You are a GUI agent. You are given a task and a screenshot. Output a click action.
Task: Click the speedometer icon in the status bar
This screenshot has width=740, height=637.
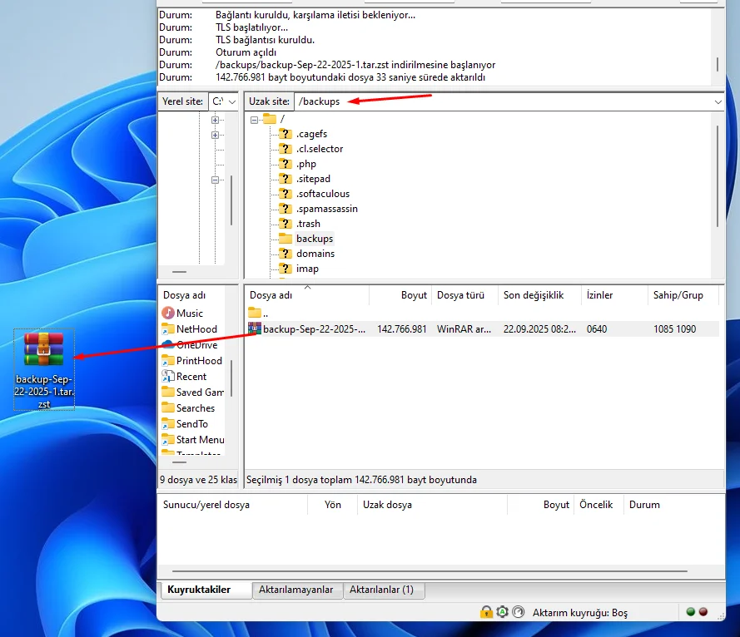519,612
